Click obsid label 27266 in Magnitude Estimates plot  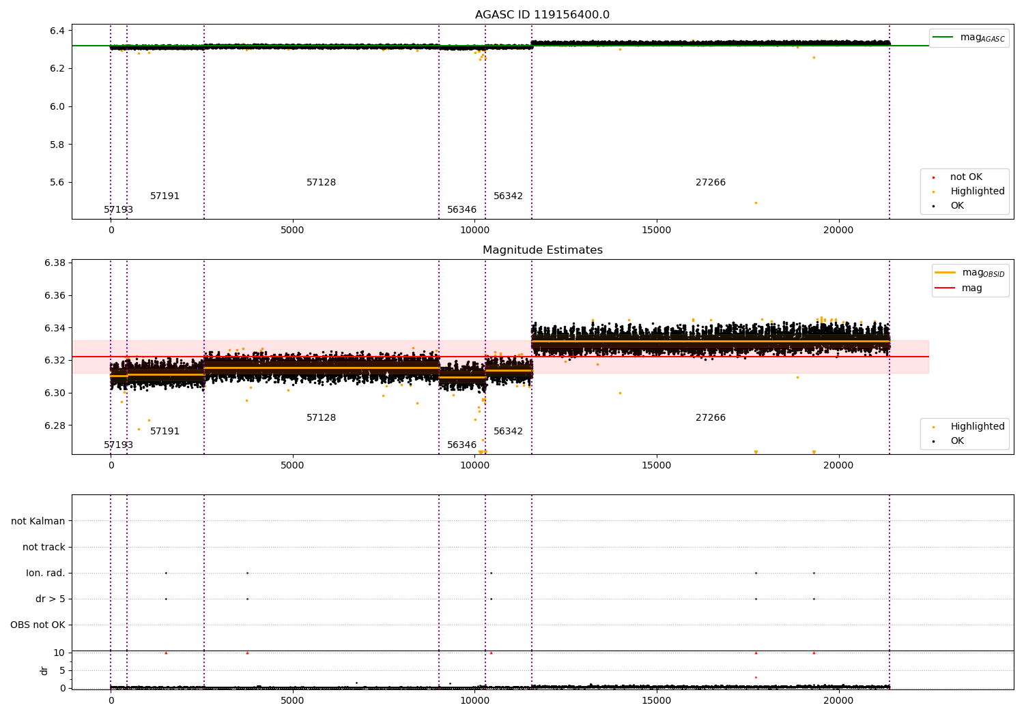click(x=710, y=417)
